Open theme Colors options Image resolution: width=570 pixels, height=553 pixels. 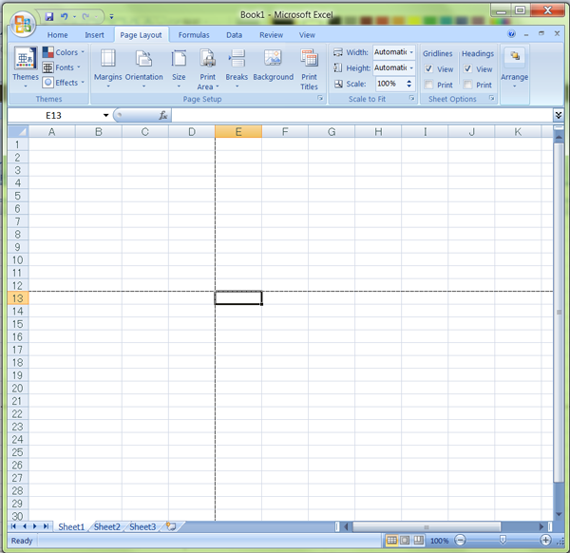pos(64,52)
